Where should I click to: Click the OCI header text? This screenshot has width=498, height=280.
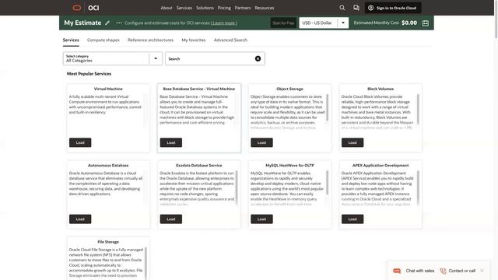[93, 8]
